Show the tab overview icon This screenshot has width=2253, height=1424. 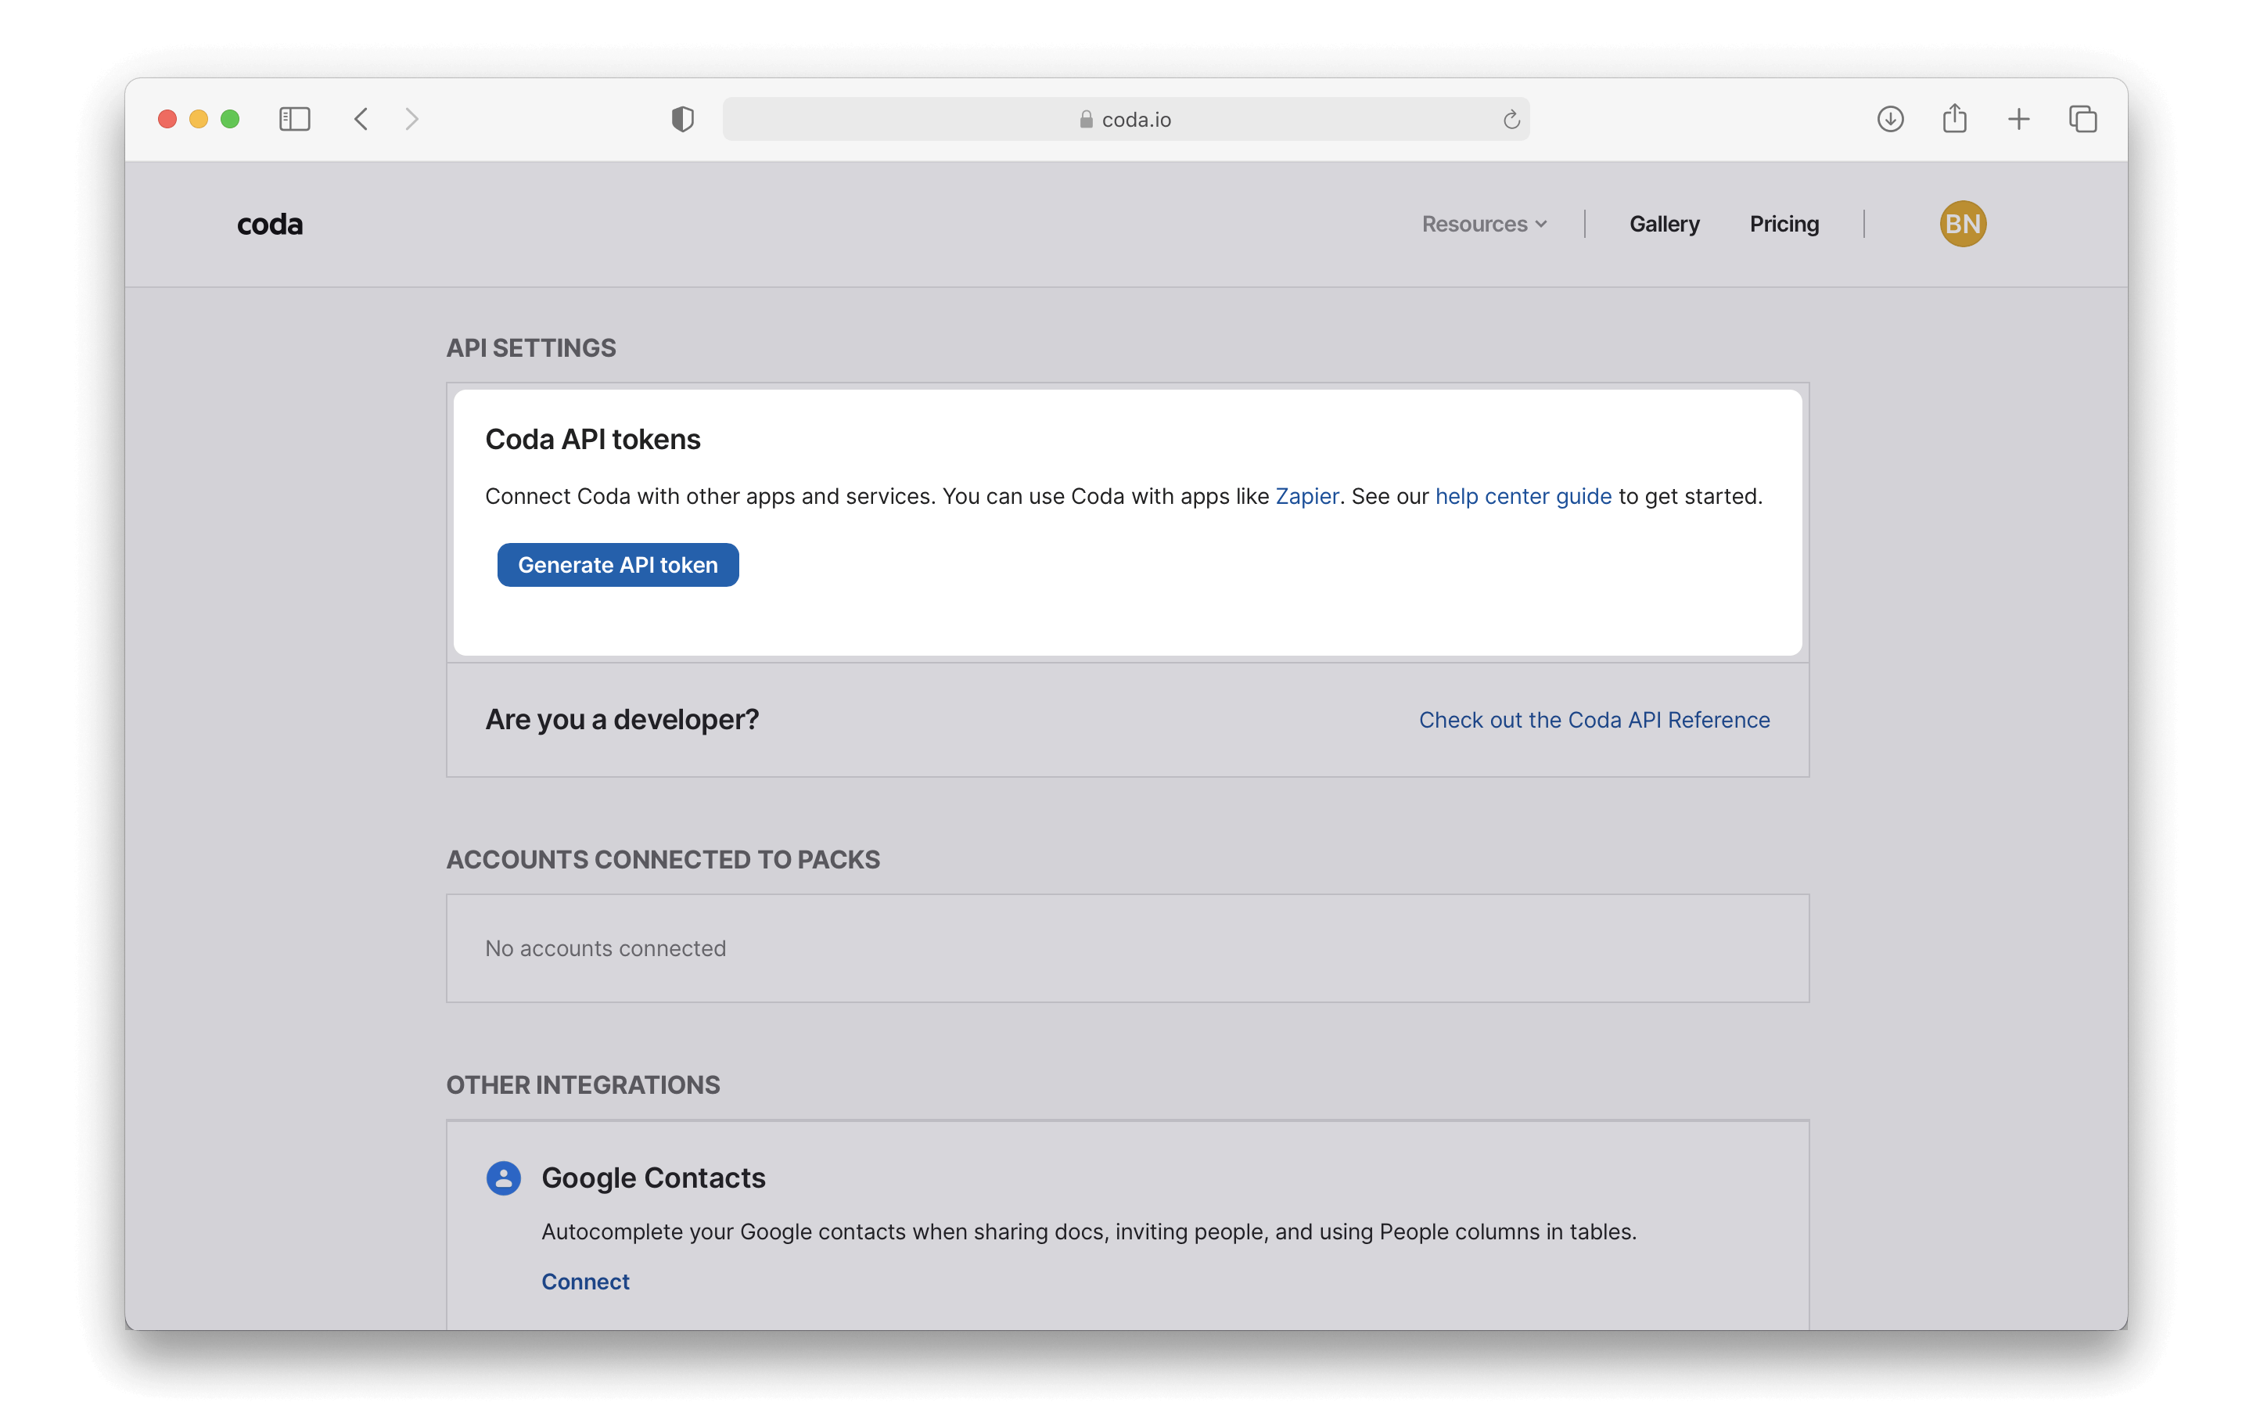(2082, 119)
